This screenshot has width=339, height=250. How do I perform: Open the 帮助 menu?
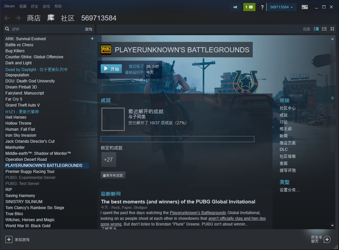(x=58, y=6)
